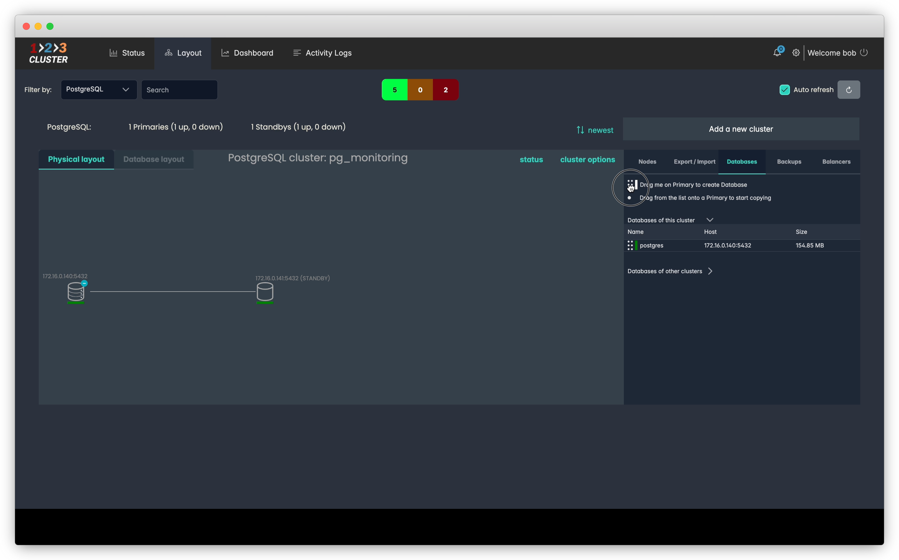
Task: Switch to Database layout tab
Action: [154, 159]
